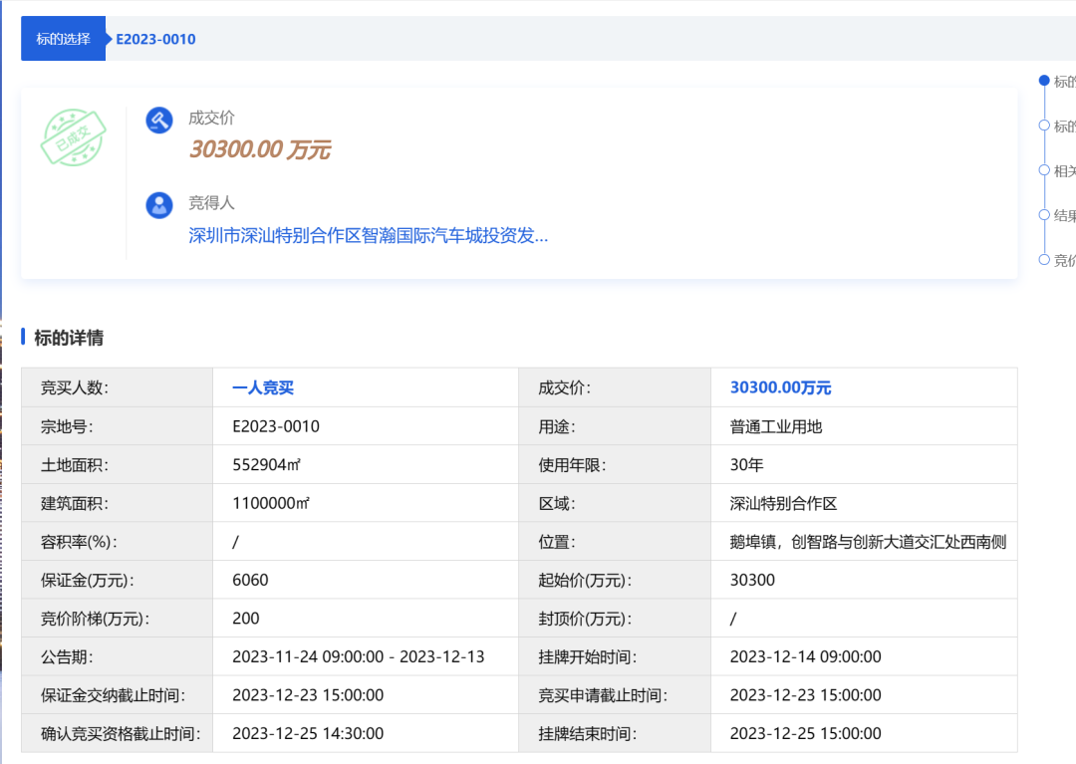Click the blue 30300.00万元 value in the table
Screen dimensions: 1076x764
780,387
